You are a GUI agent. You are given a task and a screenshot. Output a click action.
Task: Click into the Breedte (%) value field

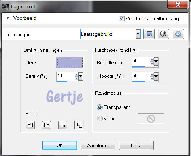pos(141,61)
